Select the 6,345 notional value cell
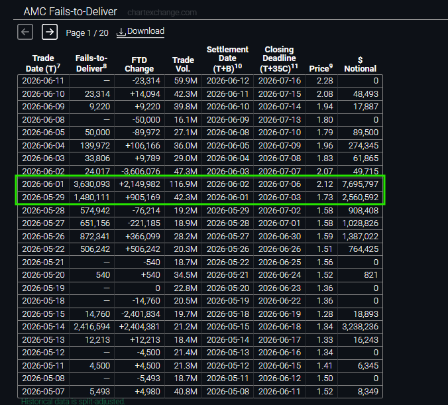Screen dimensions: 448x405 click(360, 365)
